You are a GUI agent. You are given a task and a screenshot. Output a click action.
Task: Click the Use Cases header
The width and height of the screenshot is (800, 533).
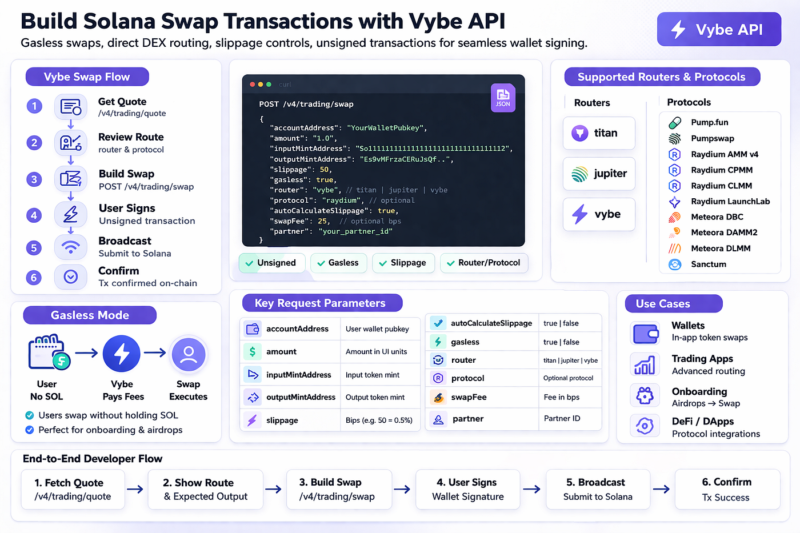pos(674,304)
